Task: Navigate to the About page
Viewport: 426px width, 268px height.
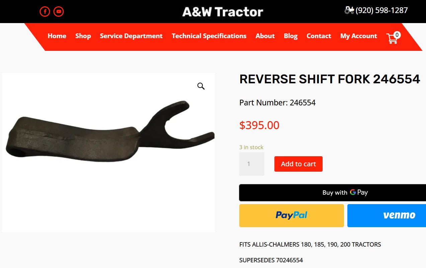Action: (265, 36)
